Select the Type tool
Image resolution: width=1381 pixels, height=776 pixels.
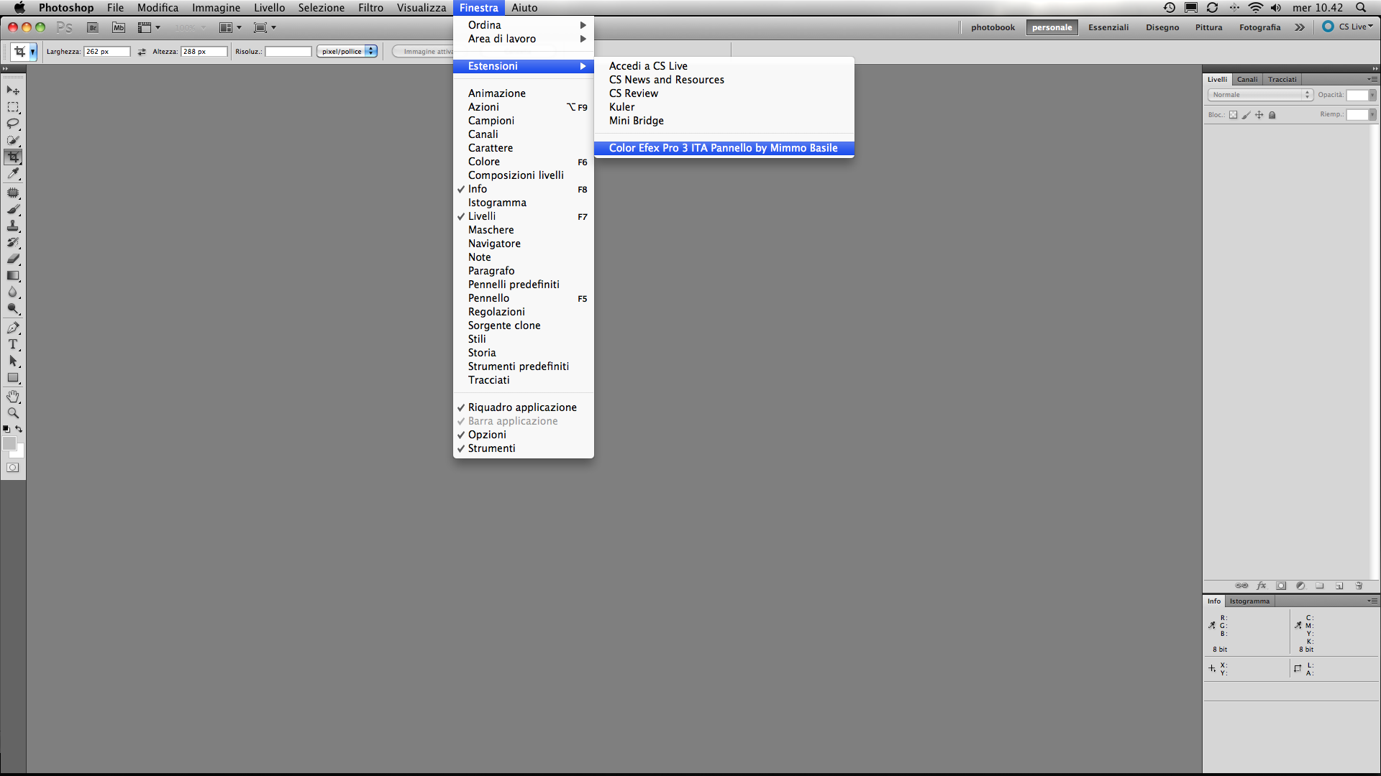(x=13, y=345)
